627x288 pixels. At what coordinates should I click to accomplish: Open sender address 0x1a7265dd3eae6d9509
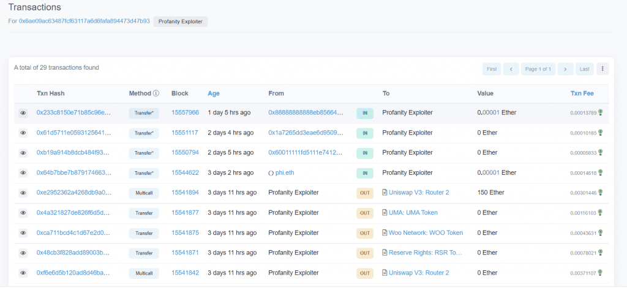[x=306, y=133]
